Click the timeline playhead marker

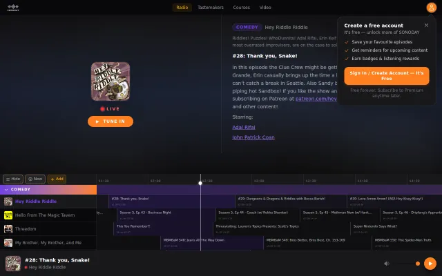[200, 183]
